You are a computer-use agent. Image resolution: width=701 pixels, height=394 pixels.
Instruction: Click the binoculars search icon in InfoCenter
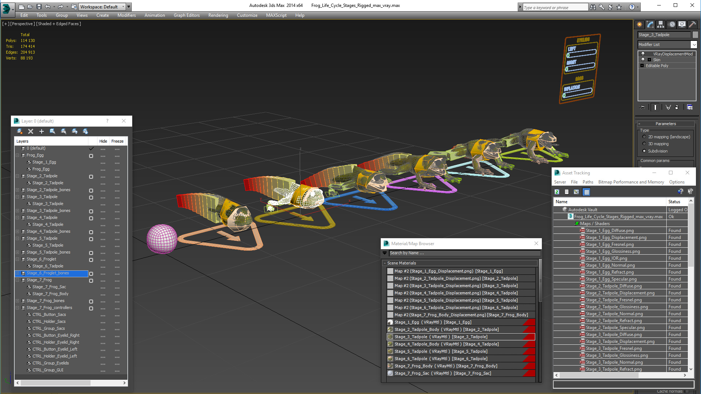pyautogui.click(x=593, y=7)
